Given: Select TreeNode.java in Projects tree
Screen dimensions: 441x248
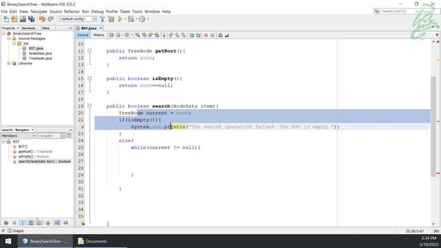Looking at the screenshot, I should (x=40, y=59).
